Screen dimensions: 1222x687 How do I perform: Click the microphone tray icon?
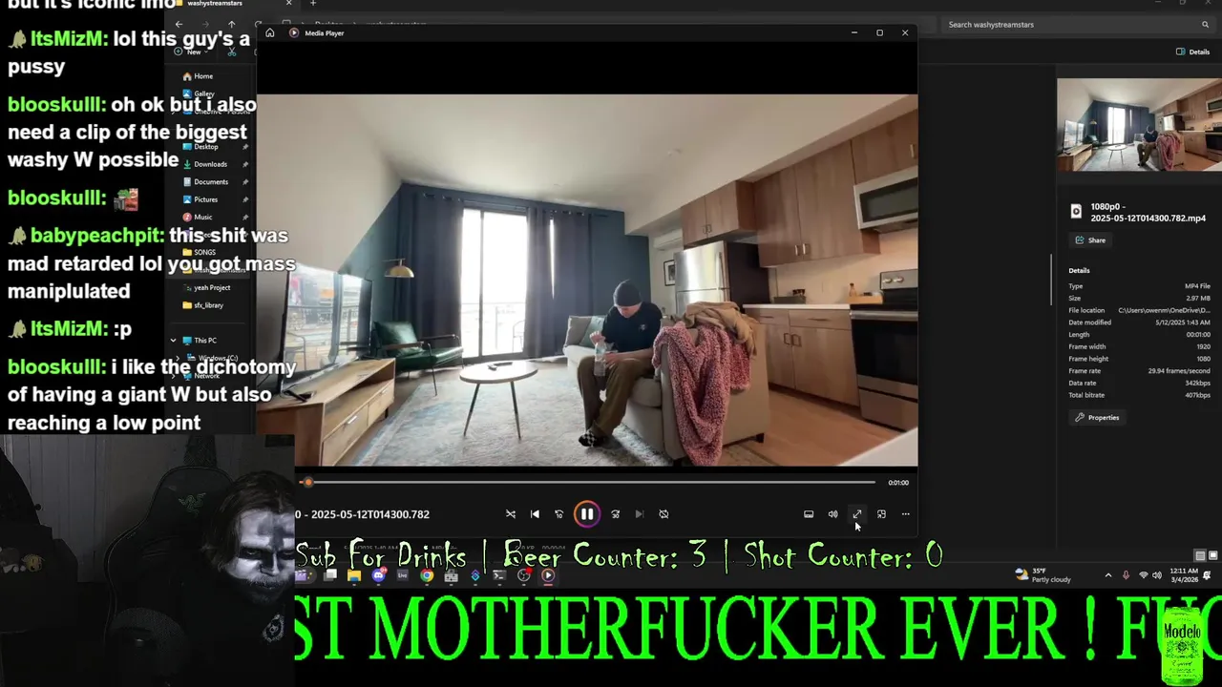1126,575
